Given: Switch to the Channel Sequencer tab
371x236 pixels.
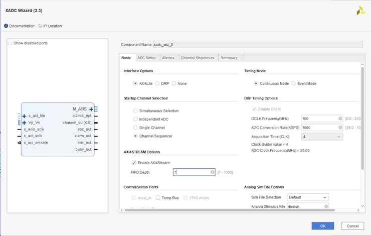Looking at the screenshot, I should (198, 58).
